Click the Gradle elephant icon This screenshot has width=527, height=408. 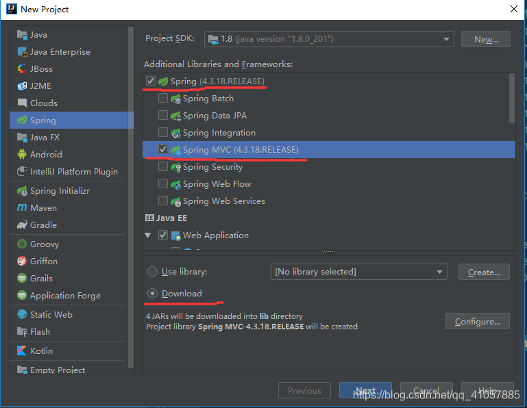pyautogui.click(x=22, y=225)
